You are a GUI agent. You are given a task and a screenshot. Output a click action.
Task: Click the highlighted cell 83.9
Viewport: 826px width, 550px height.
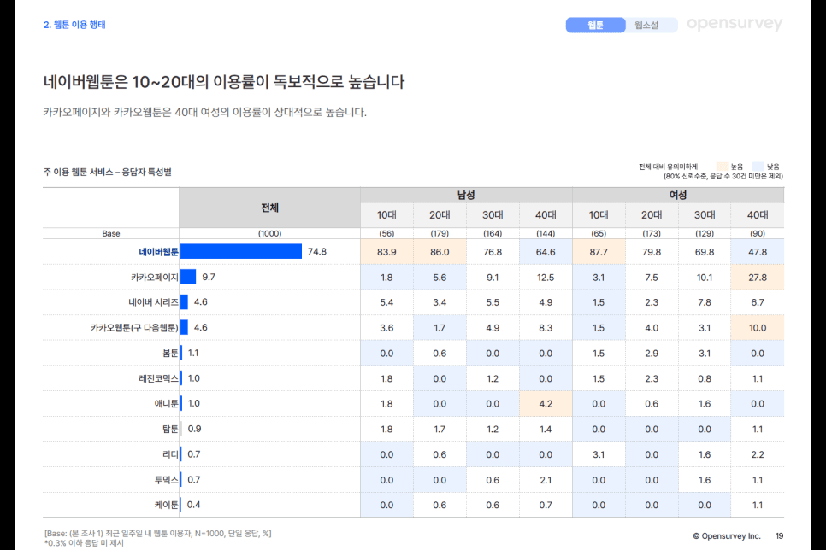coord(386,252)
